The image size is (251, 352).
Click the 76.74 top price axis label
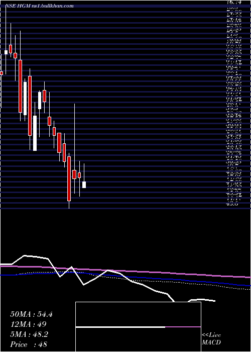coord(234,2)
